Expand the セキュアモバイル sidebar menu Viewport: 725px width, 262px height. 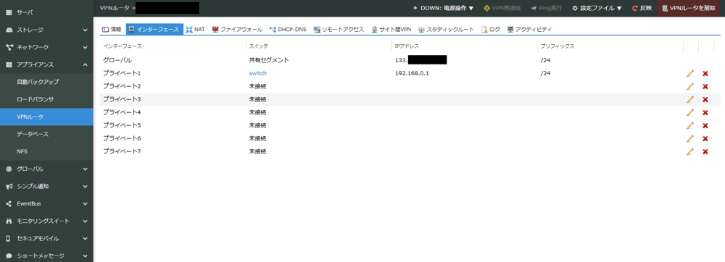pos(46,238)
